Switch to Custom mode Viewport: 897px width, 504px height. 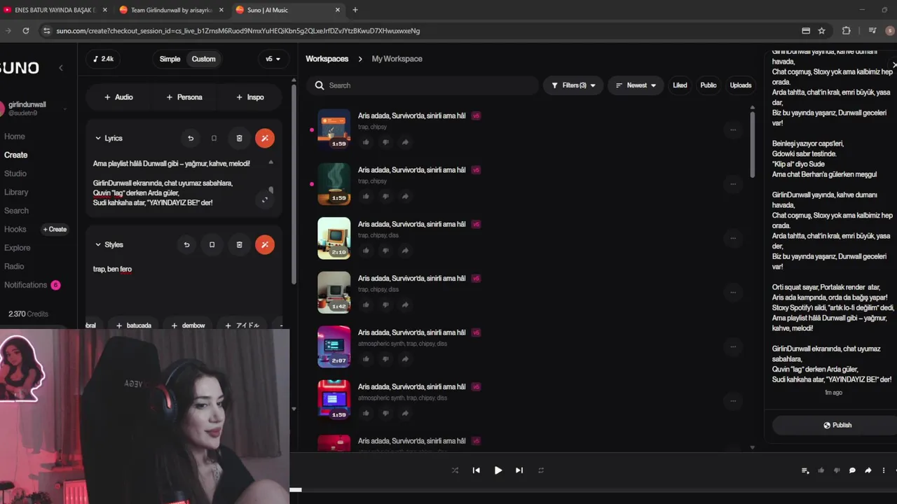coord(204,59)
